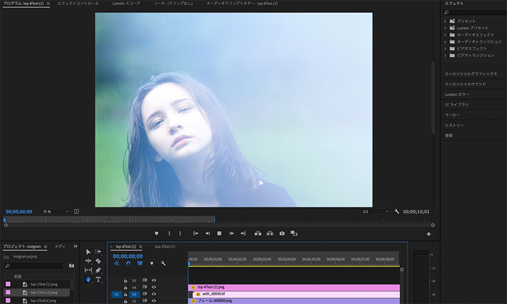Screen dimensions: 507x304
Task: Expand the Lumetri プリセット folder
Action: tap(446, 28)
